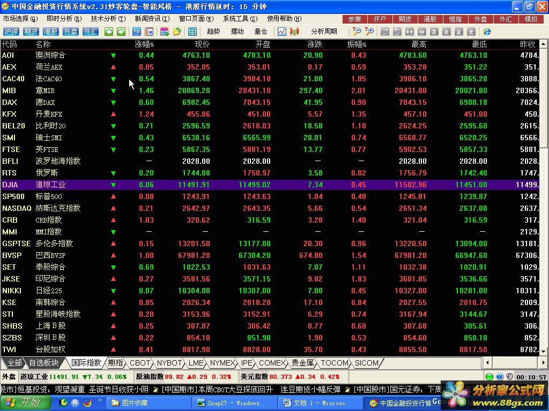Image resolution: width=549 pixels, height=411 pixels.
Task: Open the 技术分析 menu
Action: (x=108, y=19)
